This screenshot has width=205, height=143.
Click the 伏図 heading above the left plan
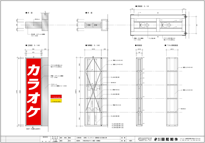[x=29, y=13]
